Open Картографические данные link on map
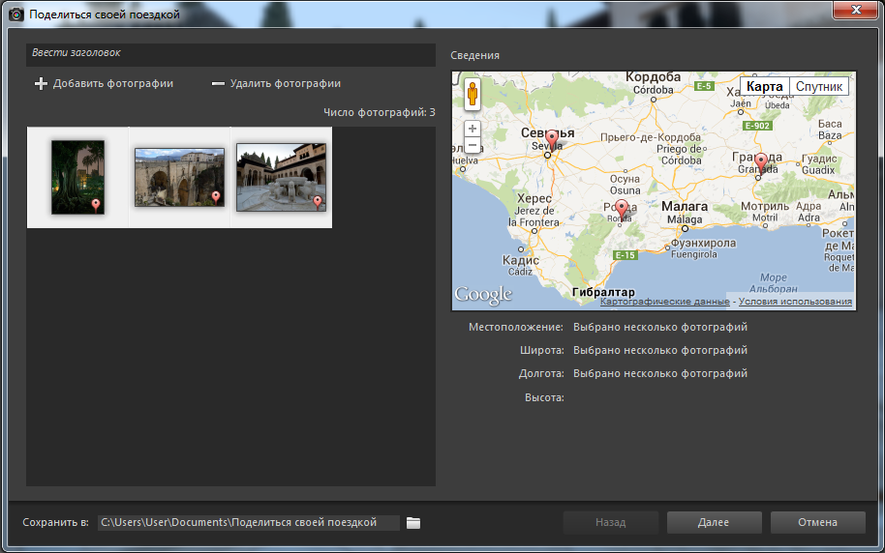885x553 pixels. click(x=665, y=302)
